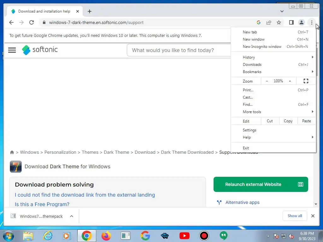Click the page scrollbar down arrow
The height and width of the screenshot is (242, 323).
click(x=315, y=204)
